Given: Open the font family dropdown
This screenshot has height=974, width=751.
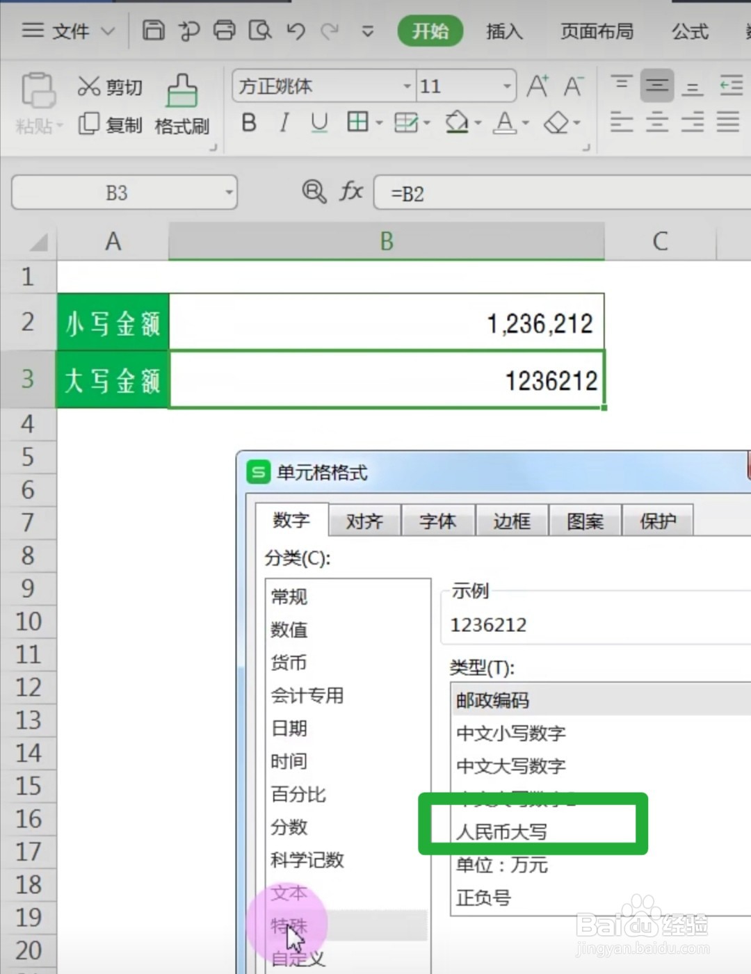Looking at the screenshot, I should 407,86.
